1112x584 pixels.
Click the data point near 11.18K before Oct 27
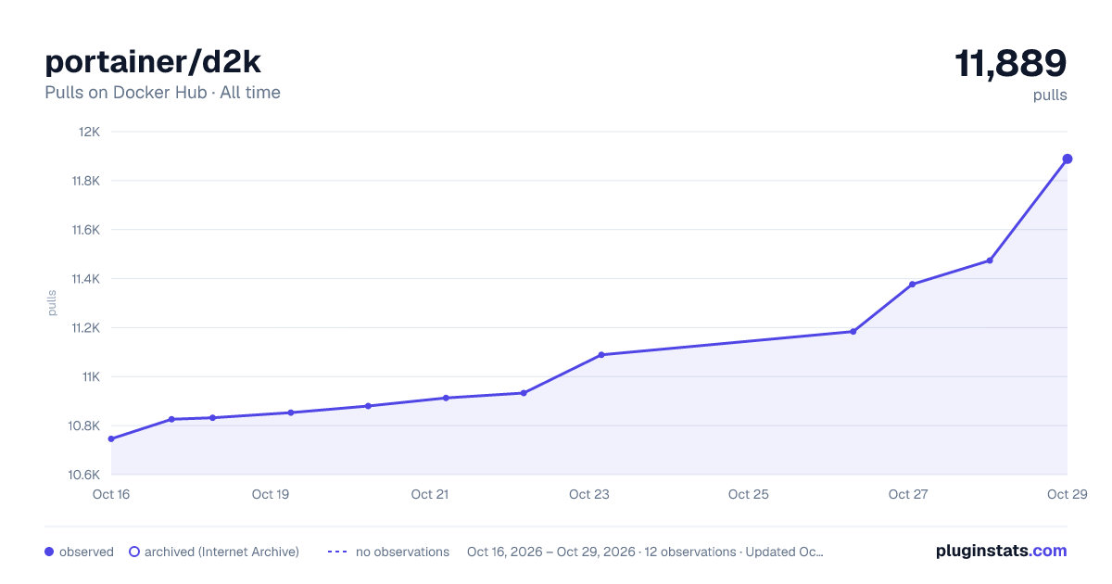(853, 331)
